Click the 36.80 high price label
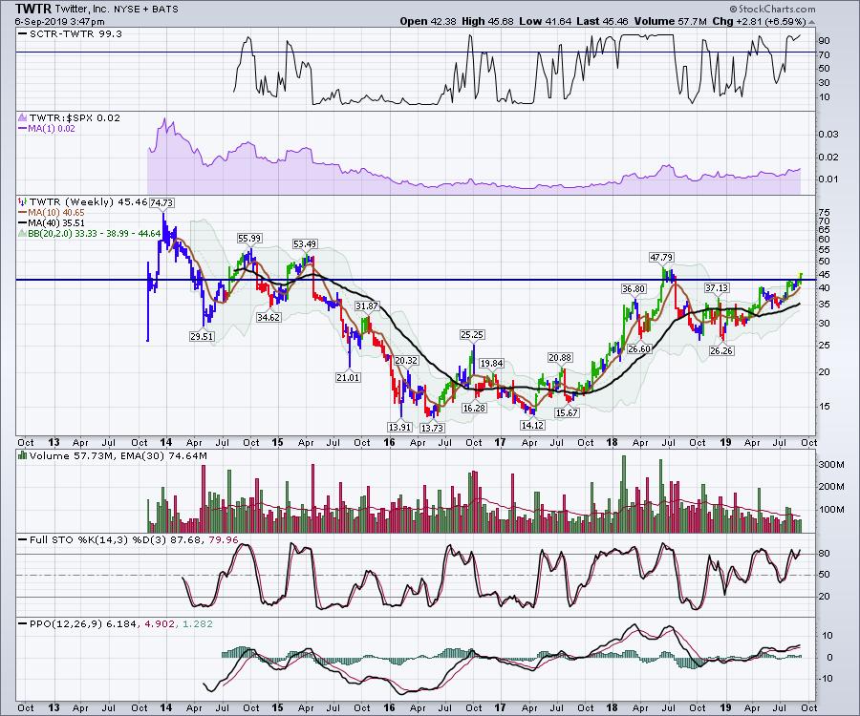Image resolution: width=860 pixels, height=716 pixels. pos(634,288)
